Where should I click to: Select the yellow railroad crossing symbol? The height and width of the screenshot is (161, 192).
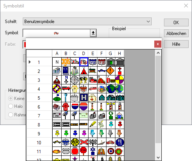tap(75, 142)
